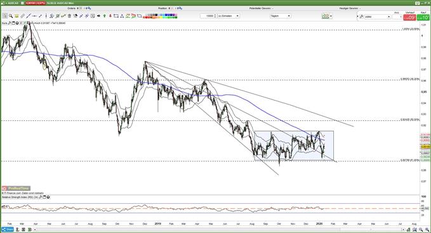Open Position search magnifier icon
Image resolution: width=431 pixels, height=233 pixels.
[x=180, y=8]
